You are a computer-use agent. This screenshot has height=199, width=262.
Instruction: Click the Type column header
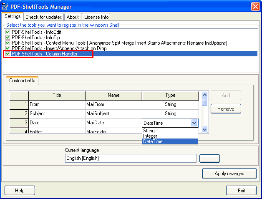(x=171, y=96)
